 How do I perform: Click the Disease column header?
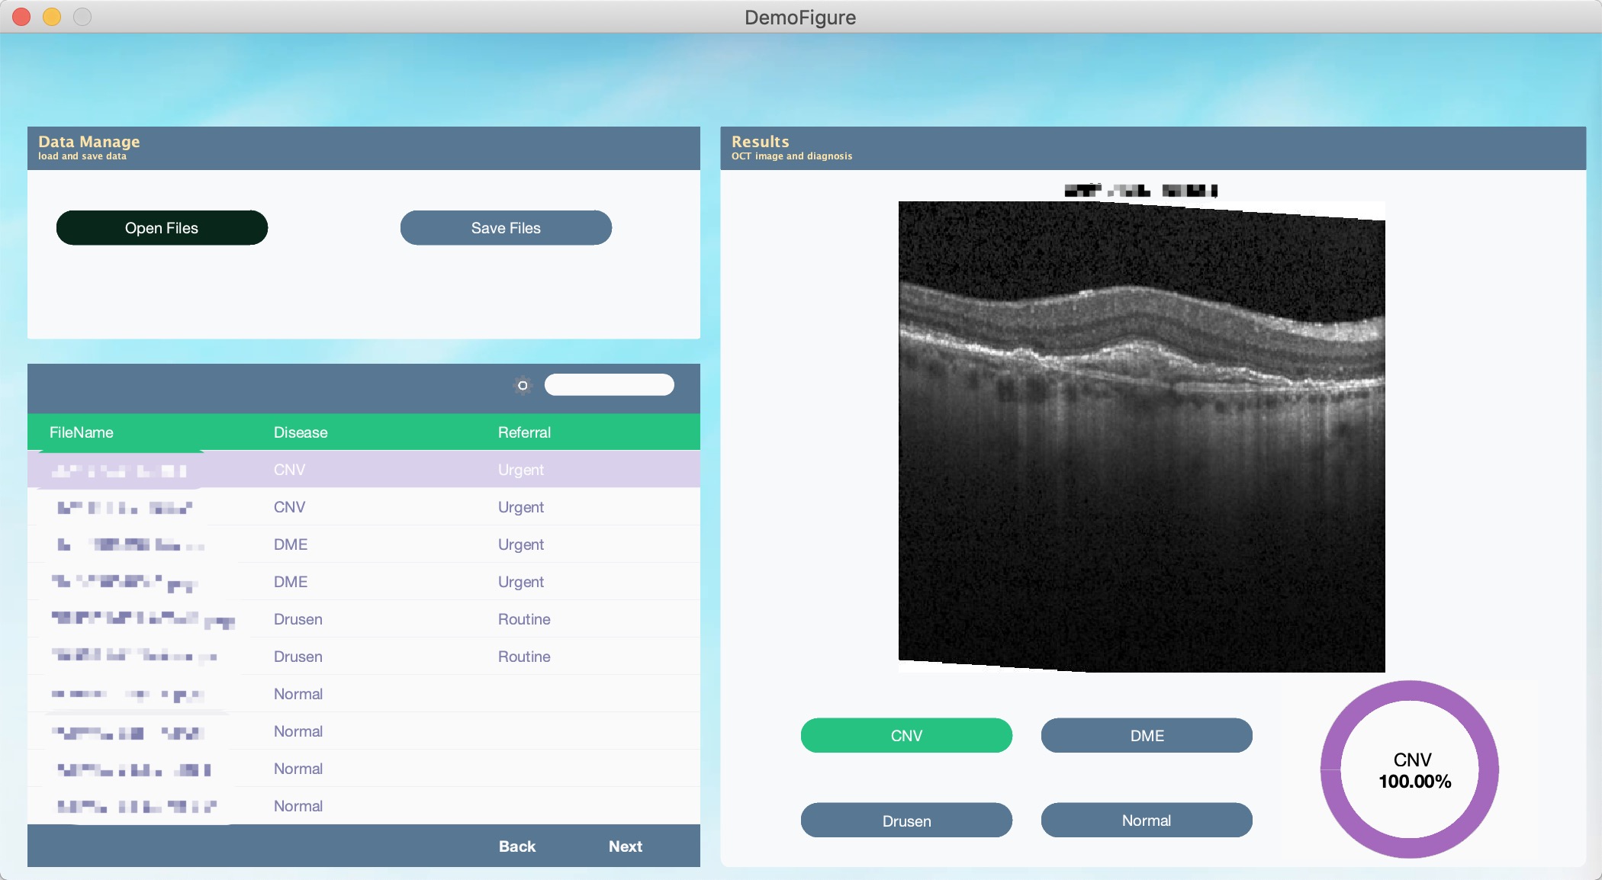click(x=301, y=432)
